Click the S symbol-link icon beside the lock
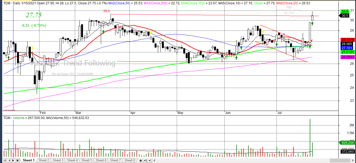Image resolution: width=356 pixels, height=163 pixels. tap(144, 161)
